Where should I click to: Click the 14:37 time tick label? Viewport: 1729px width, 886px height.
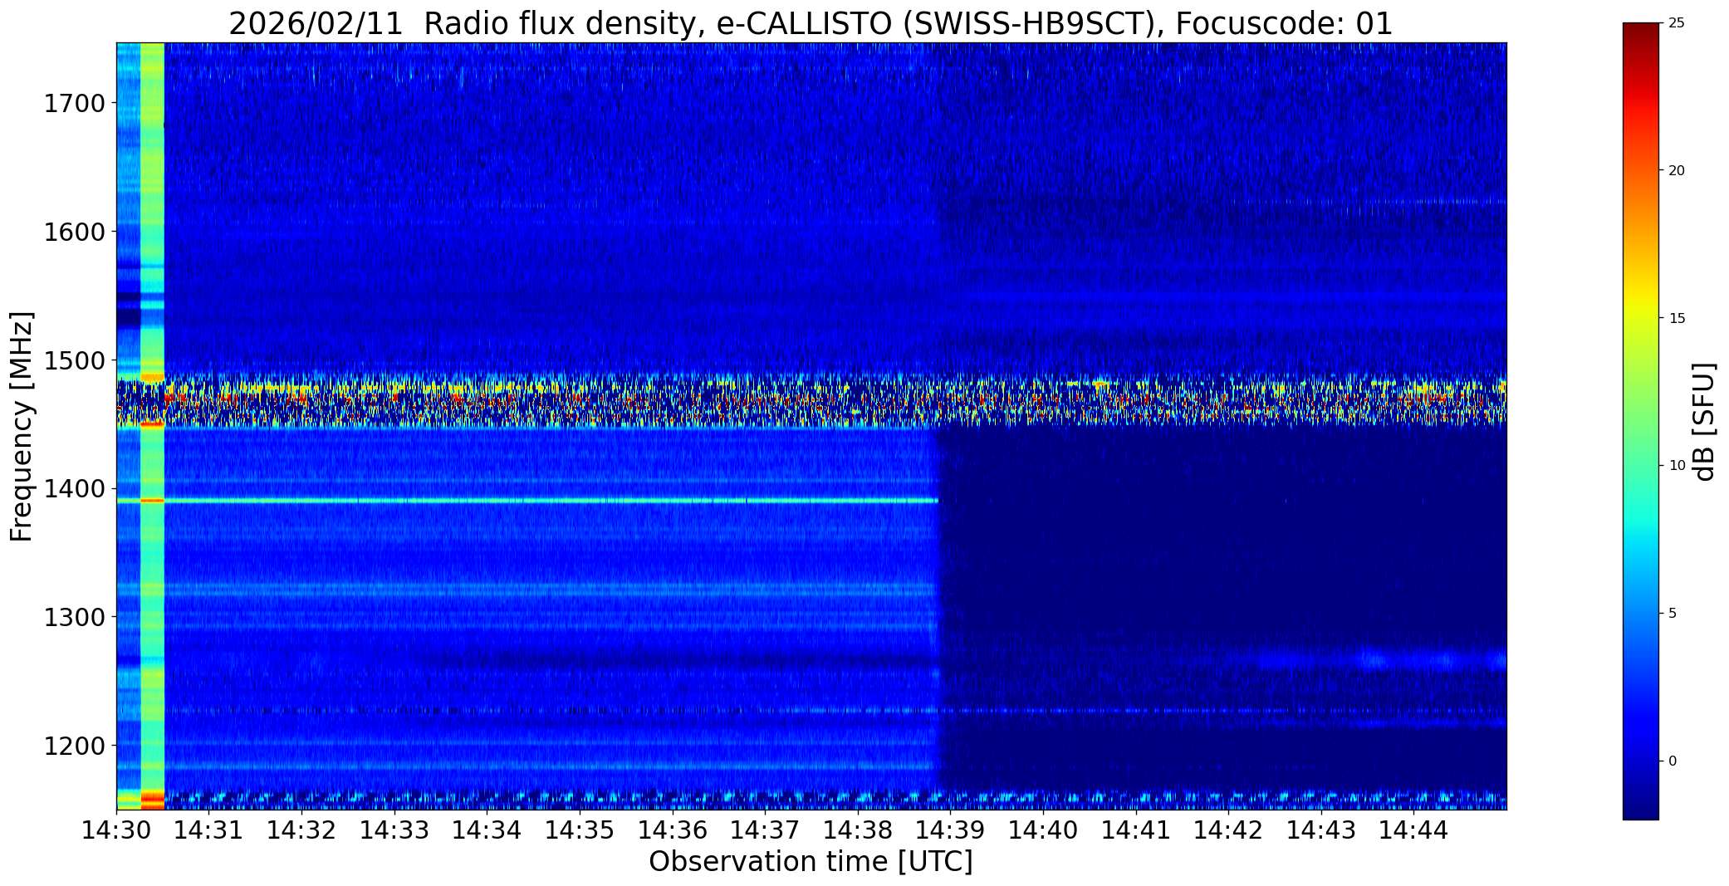coord(765,830)
